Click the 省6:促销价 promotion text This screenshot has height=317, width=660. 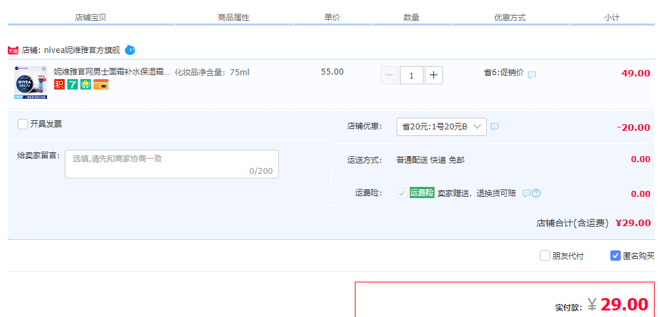tap(504, 73)
